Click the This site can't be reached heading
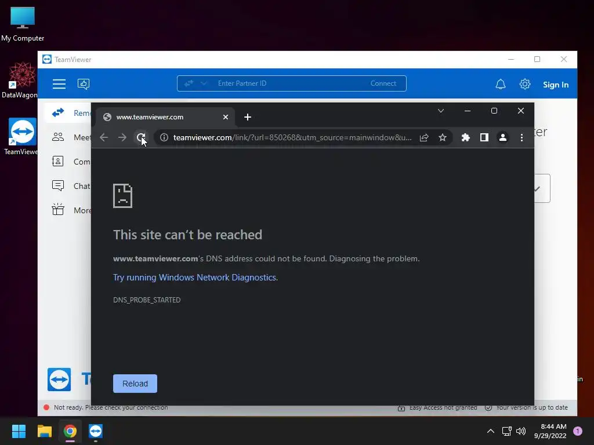This screenshot has height=445, width=594. [x=187, y=235]
